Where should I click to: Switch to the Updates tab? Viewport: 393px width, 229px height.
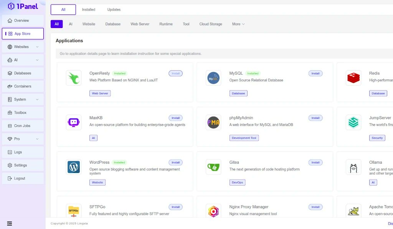(114, 10)
